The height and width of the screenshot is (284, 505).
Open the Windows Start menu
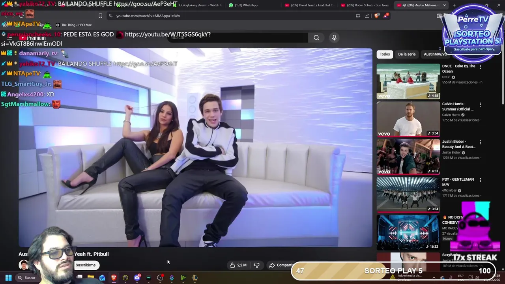click(8, 278)
